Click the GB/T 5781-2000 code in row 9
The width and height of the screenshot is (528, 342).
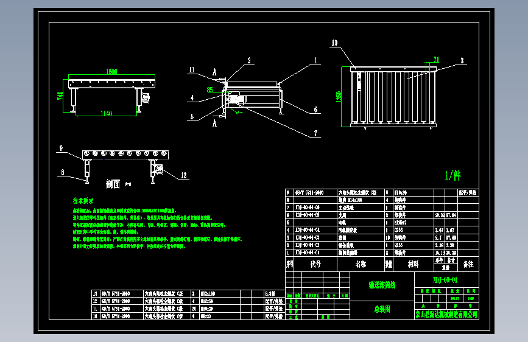point(309,192)
